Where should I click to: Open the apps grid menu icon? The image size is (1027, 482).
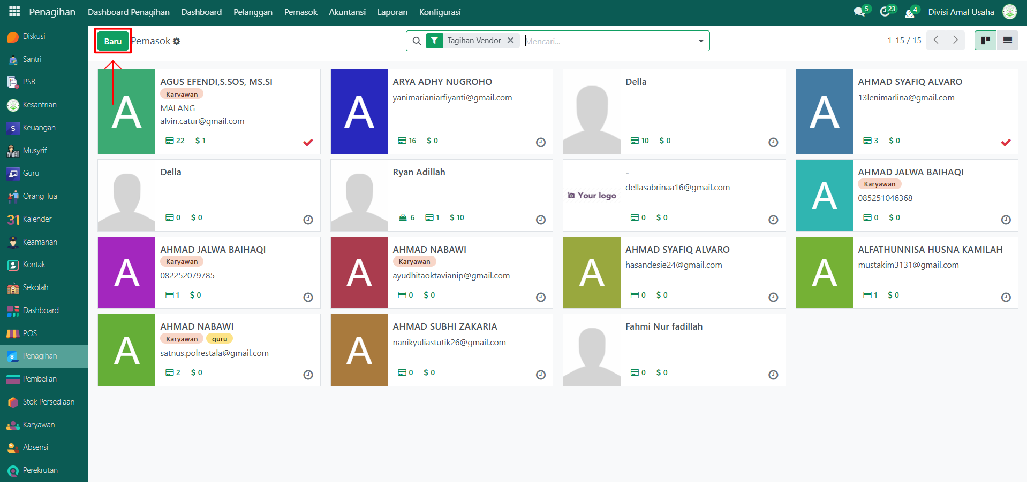[14, 11]
